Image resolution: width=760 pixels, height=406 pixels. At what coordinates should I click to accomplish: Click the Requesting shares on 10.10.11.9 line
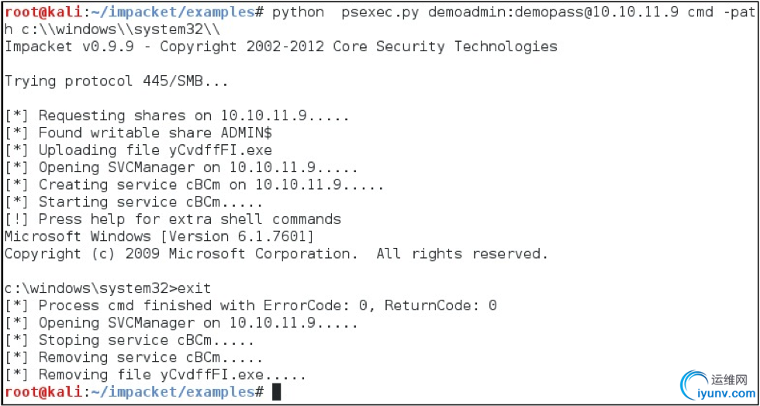(x=178, y=115)
